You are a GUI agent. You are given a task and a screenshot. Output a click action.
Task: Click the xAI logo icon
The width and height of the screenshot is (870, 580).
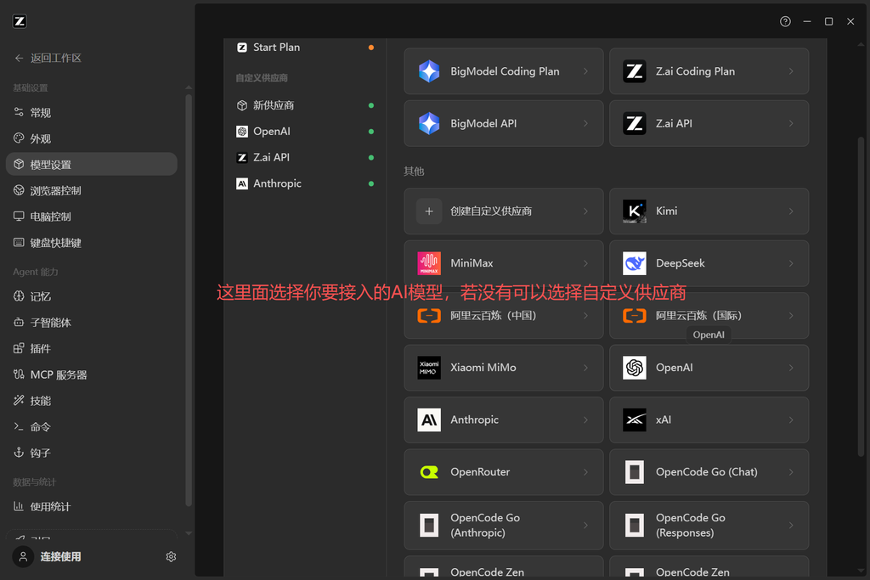634,420
